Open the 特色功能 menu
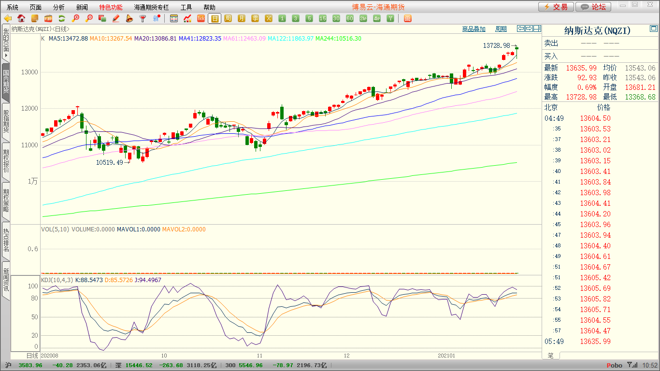The height and width of the screenshot is (371, 660). (111, 7)
